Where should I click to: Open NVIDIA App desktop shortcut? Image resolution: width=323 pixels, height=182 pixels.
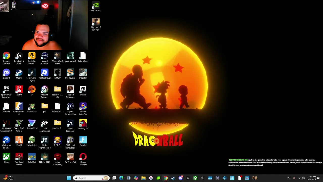click(96, 7)
